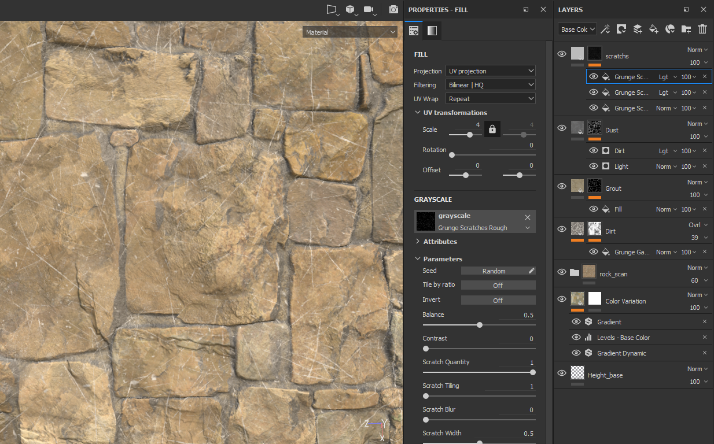This screenshot has width=714, height=444.
Task: Click the Add Fill Layer bucket icon
Action: tap(653, 29)
